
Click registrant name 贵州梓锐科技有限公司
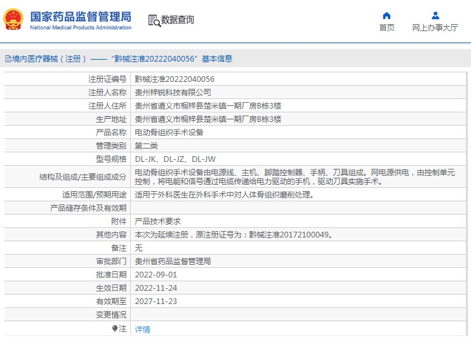click(x=173, y=93)
